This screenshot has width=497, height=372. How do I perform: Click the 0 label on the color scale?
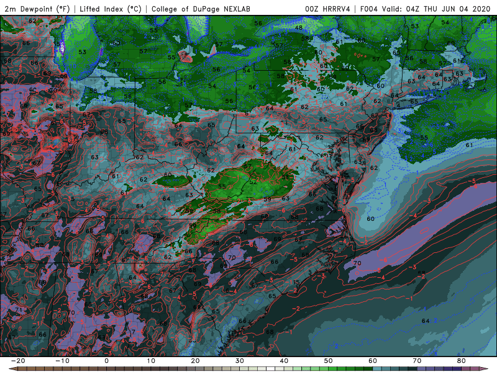(x=106, y=361)
